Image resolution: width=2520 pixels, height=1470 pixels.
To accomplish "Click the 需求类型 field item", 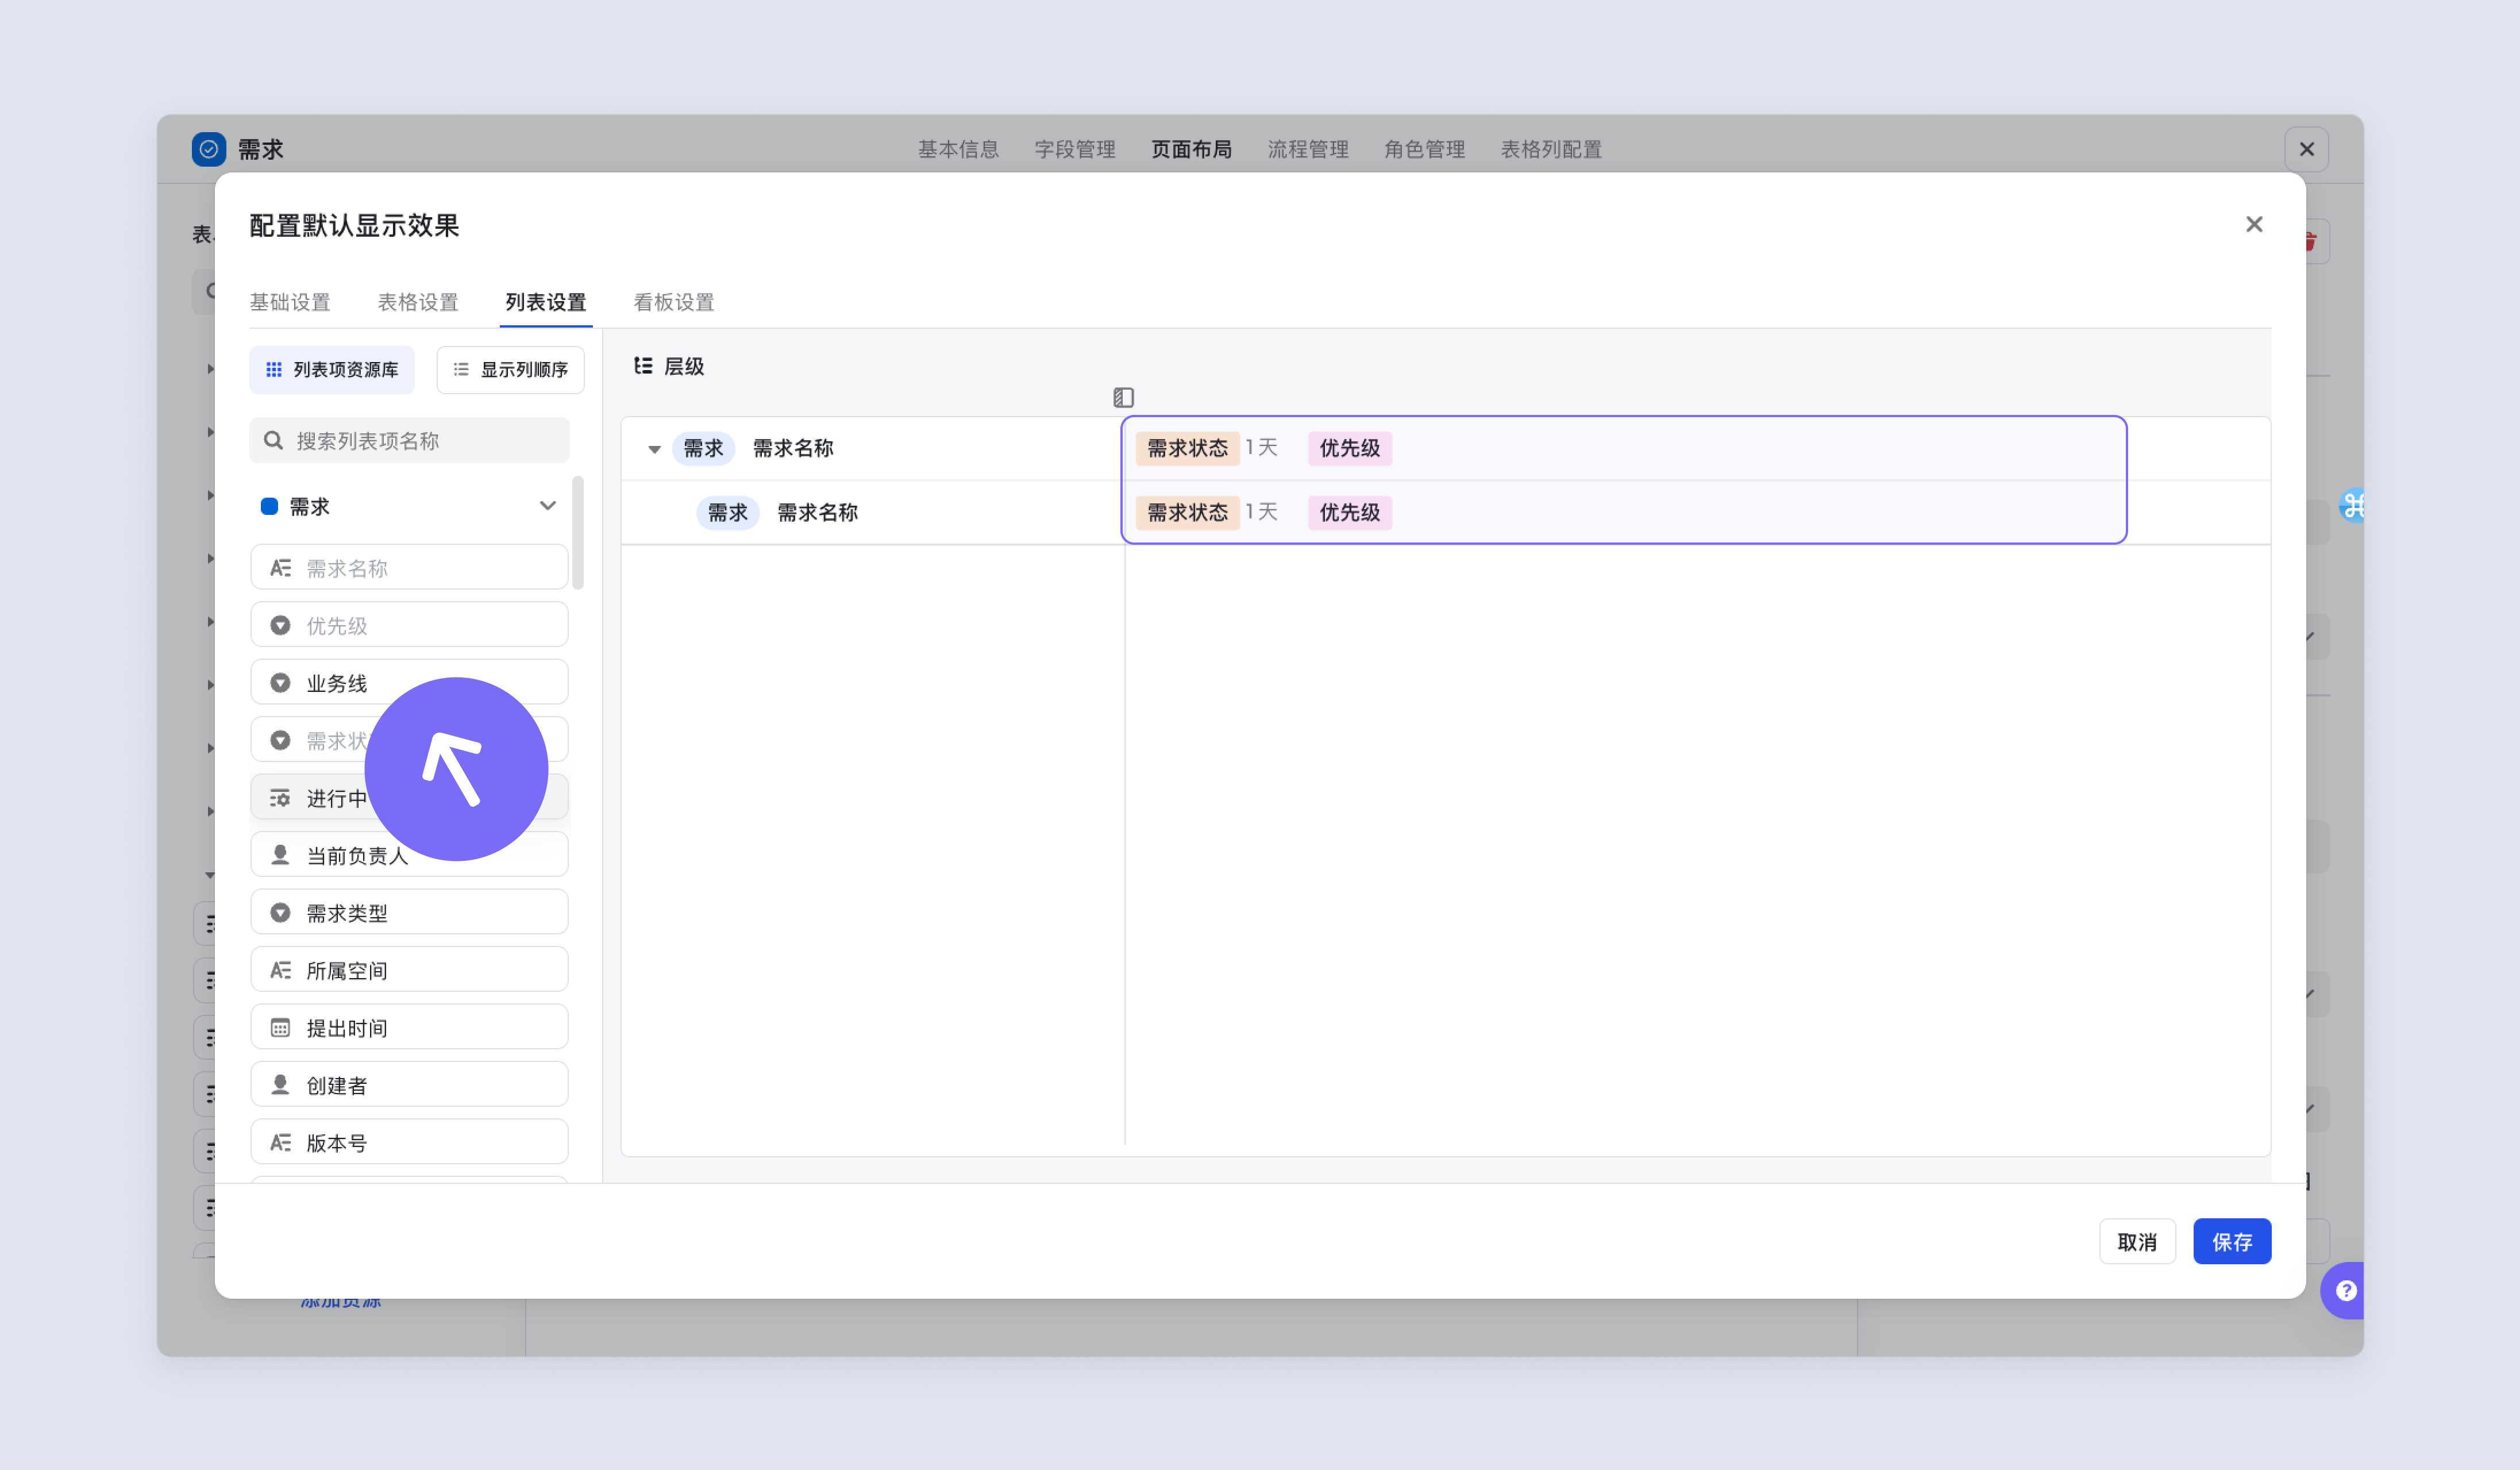I will coord(410,913).
